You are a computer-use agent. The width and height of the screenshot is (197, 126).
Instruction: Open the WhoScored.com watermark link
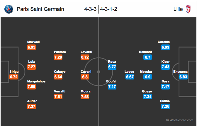click(180, 120)
